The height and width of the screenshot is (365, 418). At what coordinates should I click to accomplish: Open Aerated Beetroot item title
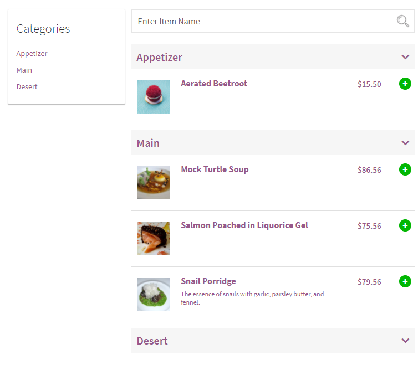click(214, 84)
